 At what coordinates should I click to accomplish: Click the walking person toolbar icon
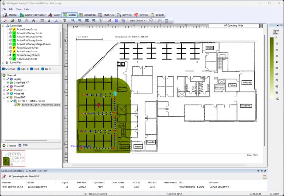point(49,20)
